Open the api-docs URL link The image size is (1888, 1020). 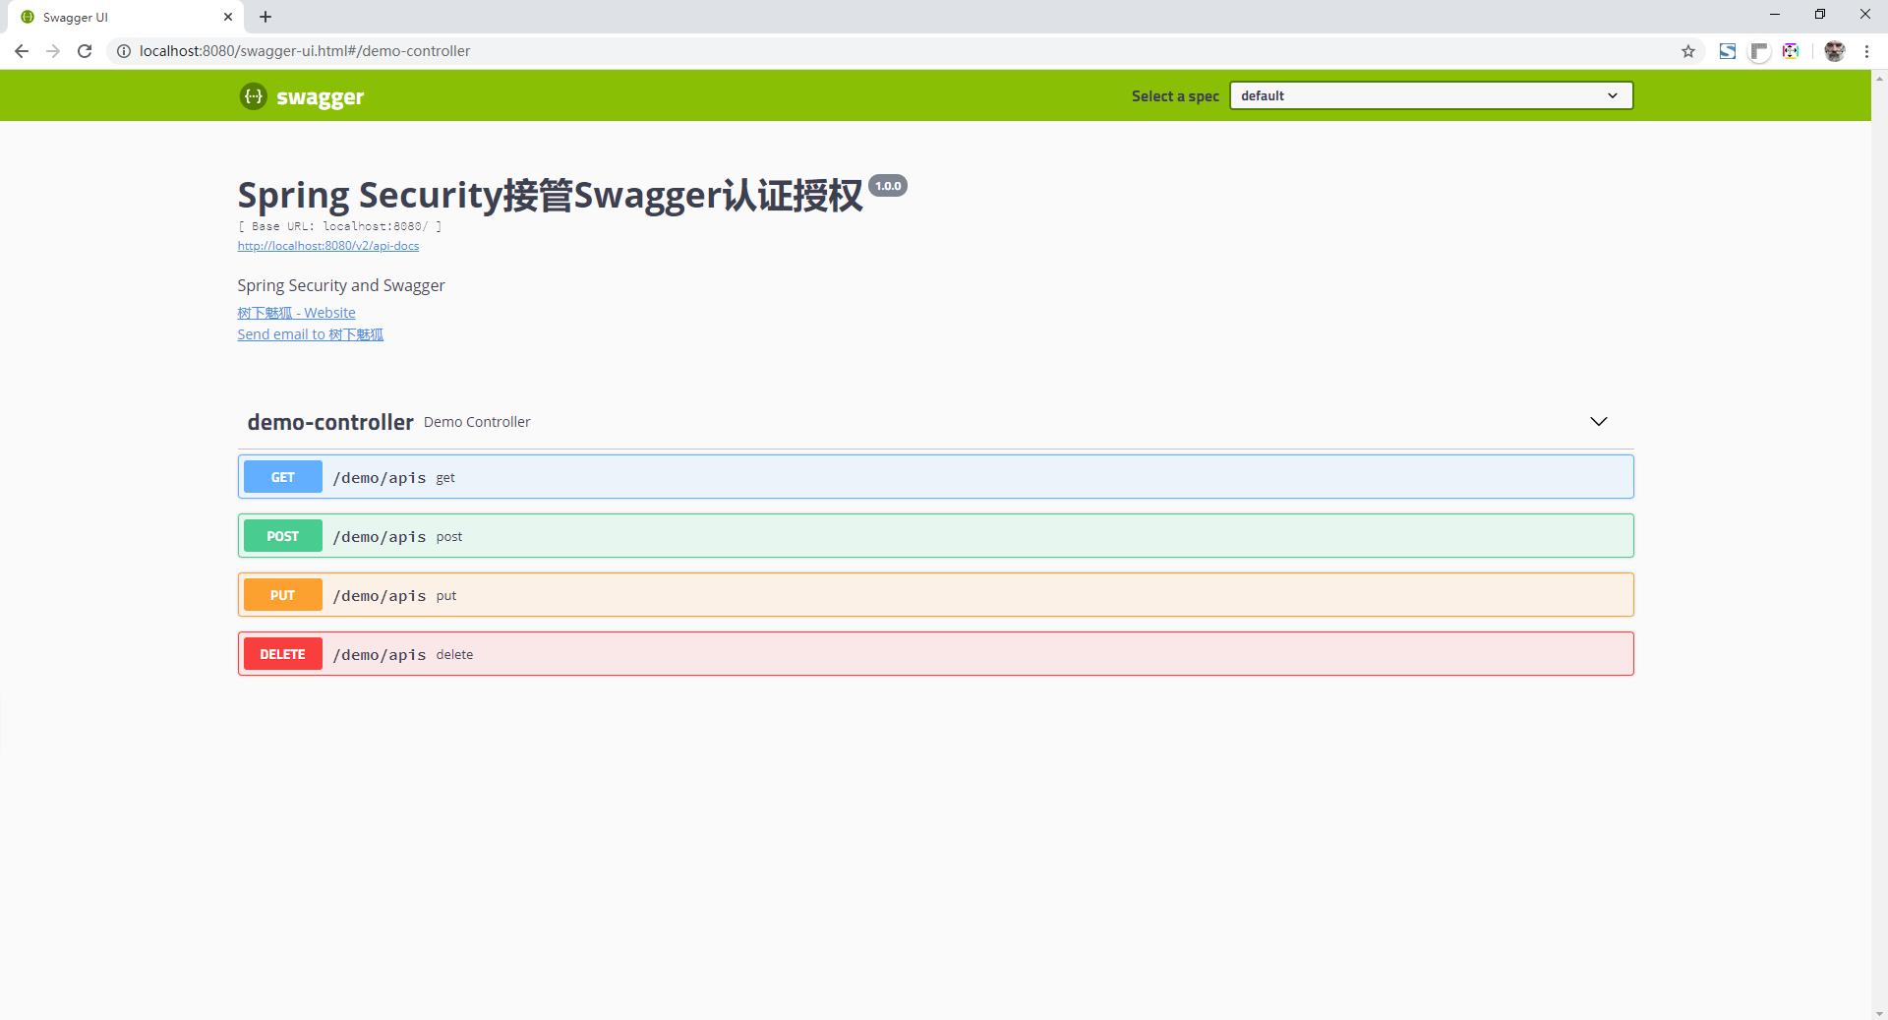tap(328, 246)
